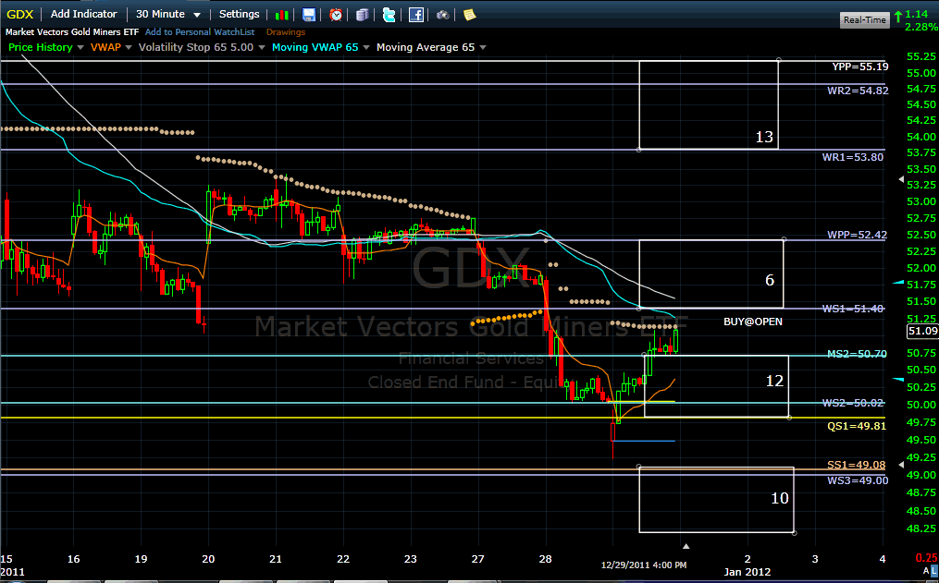Click the white triangle marker on the time axis
The width and height of the screenshot is (939, 583).
(686, 546)
